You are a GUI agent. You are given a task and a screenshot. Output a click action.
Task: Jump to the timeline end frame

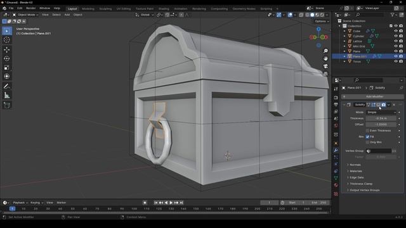181,203
